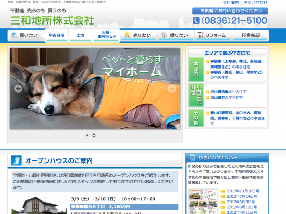286x214 pixels.
Task: Open the リフォーム tools icon menu
Action: [x=213, y=35]
